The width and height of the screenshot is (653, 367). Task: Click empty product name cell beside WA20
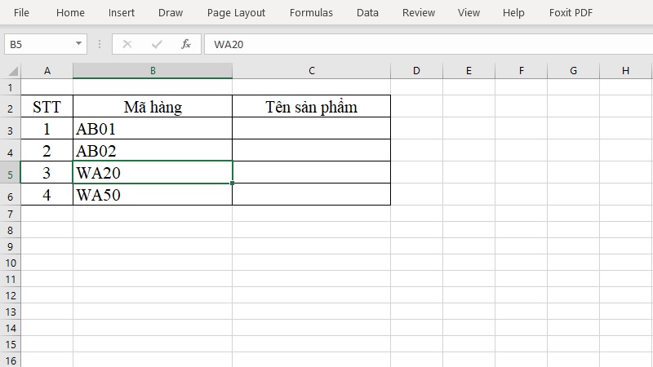click(312, 172)
